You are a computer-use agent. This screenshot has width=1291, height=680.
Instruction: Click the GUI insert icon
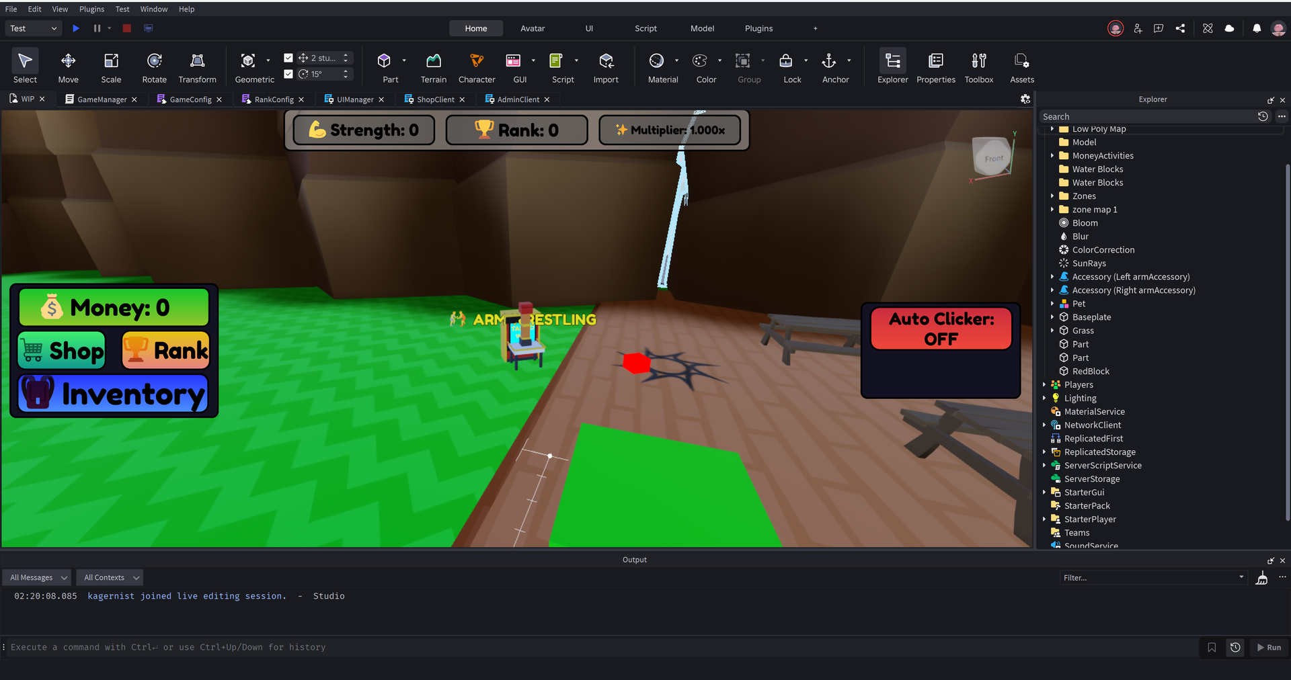[x=513, y=61]
